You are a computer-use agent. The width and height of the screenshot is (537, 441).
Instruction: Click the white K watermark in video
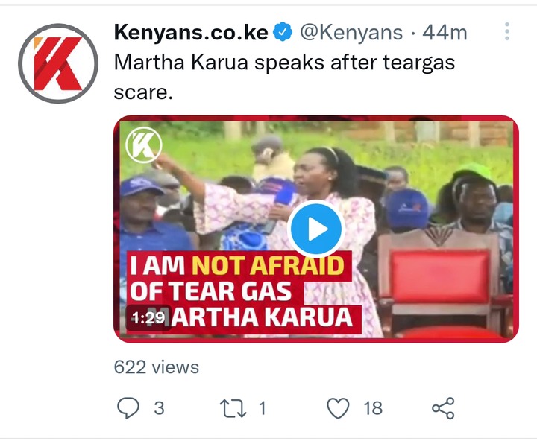click(144, 145)
